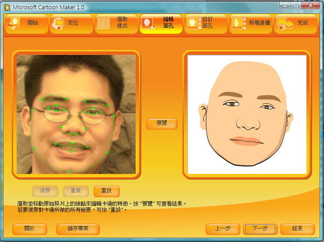Screen dimensions: 324x242
Task: Click the 重設 reset button
Action: coord(106,191)
